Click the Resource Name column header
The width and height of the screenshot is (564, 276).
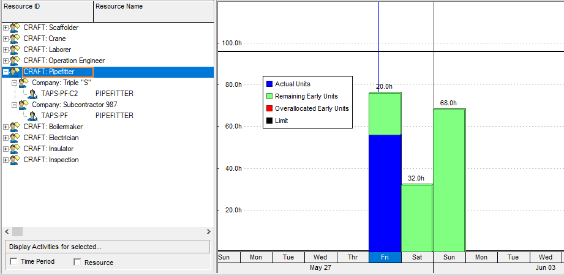153,7
